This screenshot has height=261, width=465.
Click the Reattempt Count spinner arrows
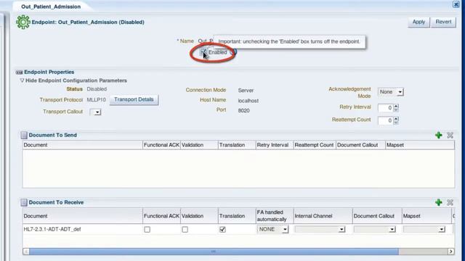396,120
